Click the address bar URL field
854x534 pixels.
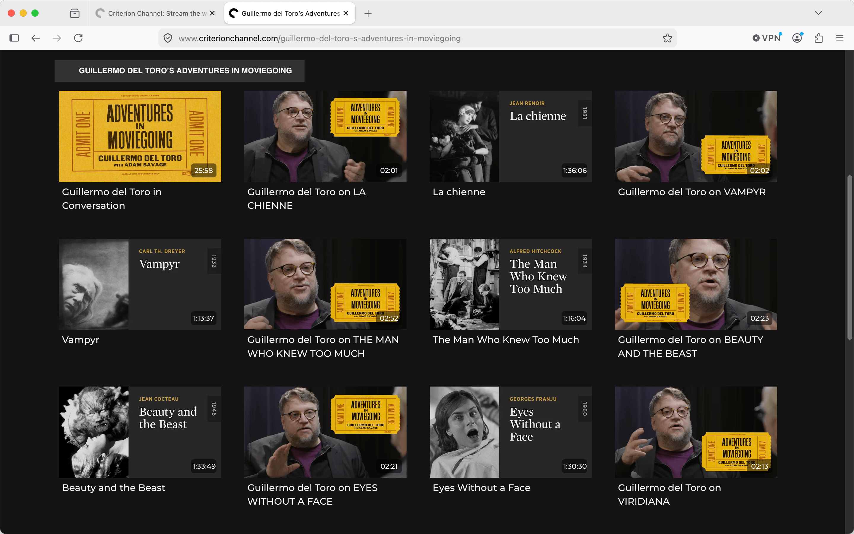pos(418,38)
